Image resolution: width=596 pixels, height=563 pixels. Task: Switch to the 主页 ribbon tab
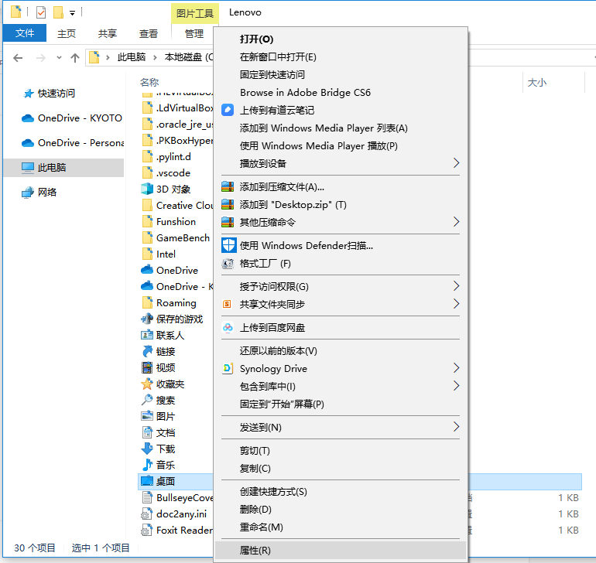(x=67, y=33)
